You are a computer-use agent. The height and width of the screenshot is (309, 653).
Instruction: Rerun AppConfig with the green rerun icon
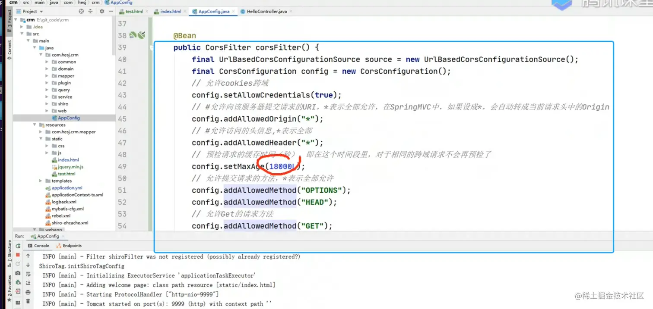tap(18, 246)
